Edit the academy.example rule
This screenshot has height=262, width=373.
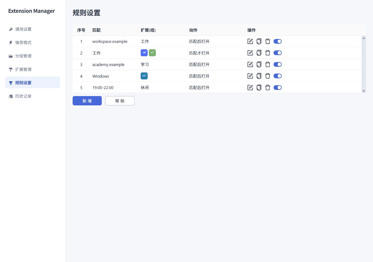[x=250, y=64]
